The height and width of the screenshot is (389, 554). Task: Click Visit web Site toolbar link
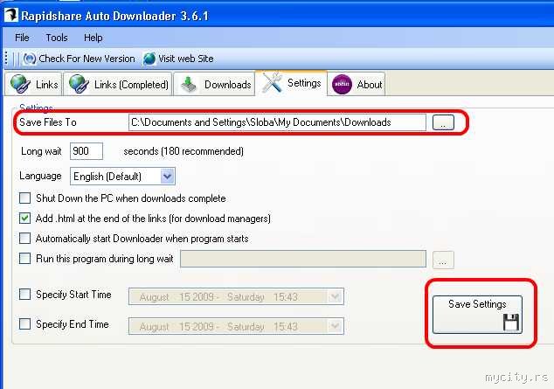point(178,59)
